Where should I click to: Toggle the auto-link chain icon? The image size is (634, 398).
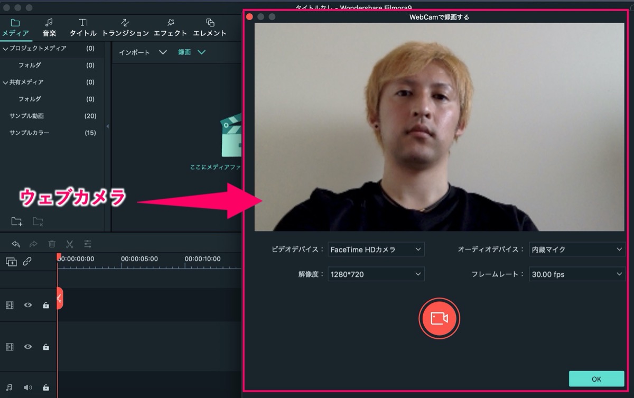[27, 261]
